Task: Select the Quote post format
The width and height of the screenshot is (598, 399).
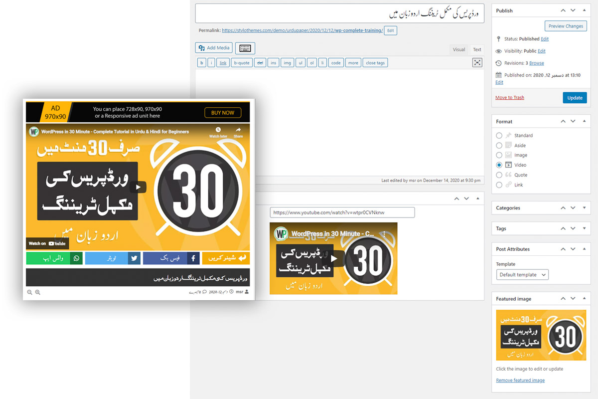Action: click(x=499, y=175)
